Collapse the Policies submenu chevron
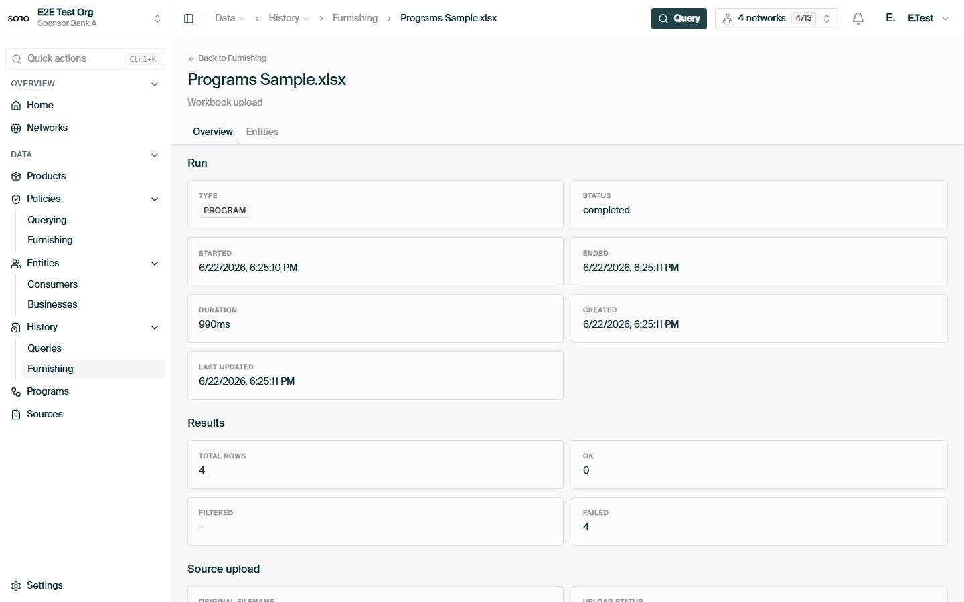The height and width of the screenshot is (602, 964). [155, 199]
